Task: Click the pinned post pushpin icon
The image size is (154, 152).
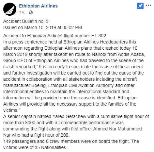Action: [x=140, y=6]
